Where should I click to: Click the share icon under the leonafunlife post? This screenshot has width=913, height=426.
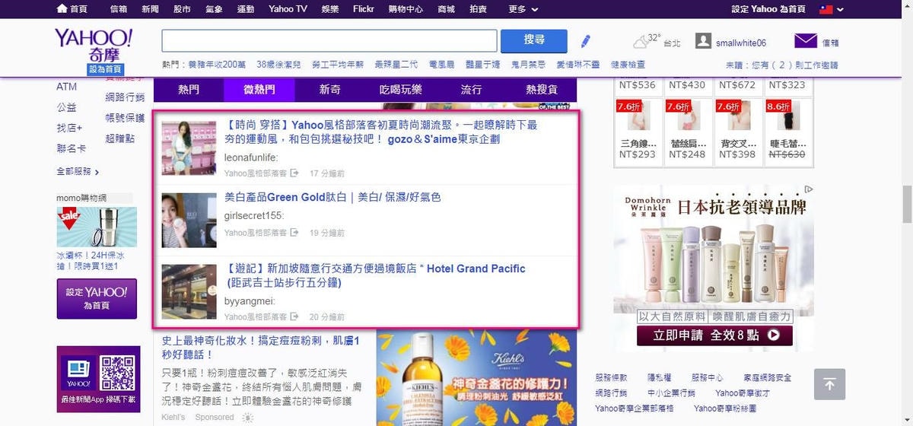coord(294,173)
